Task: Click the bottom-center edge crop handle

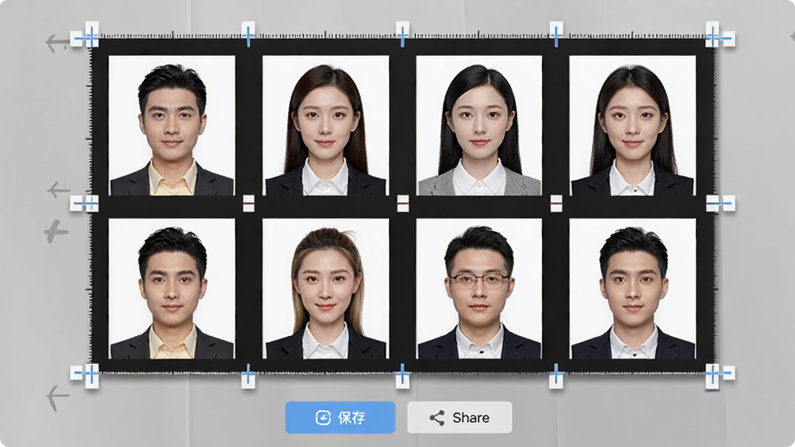Action: [403, 376]
